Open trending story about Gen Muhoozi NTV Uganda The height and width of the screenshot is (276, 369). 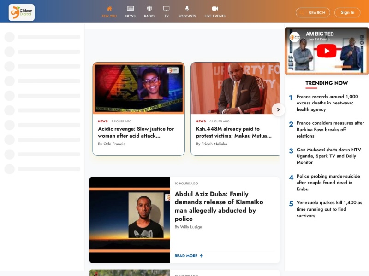pos(328,156)
